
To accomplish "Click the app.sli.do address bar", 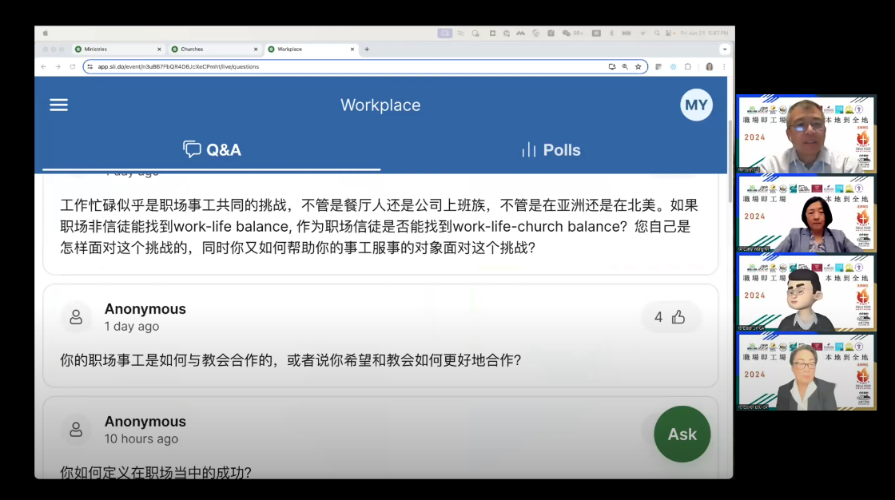I will coord(365,67).
